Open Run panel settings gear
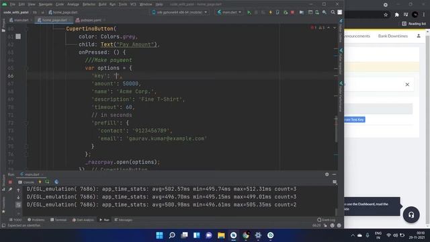This screenshot has width=430, height=242. click(x=327, y=174)
